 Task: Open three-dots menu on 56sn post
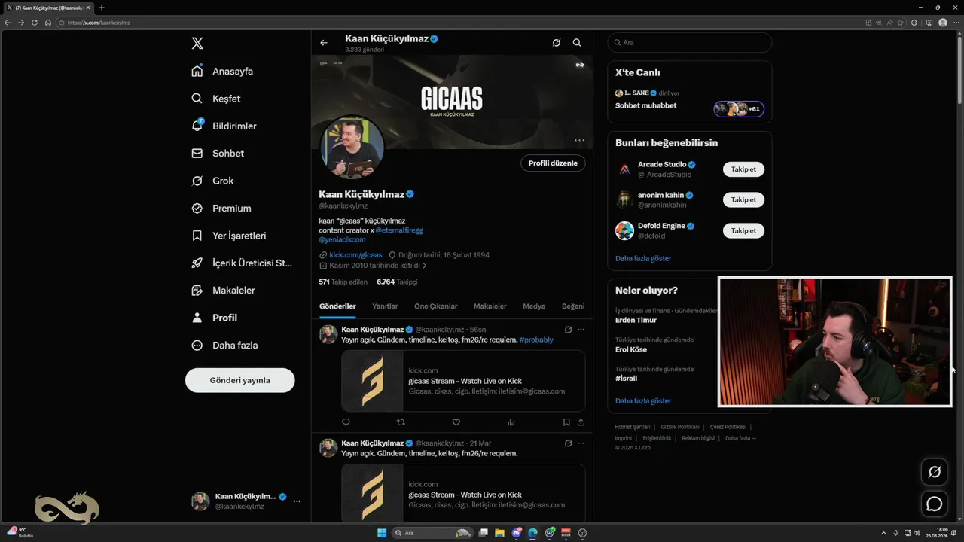581,330
